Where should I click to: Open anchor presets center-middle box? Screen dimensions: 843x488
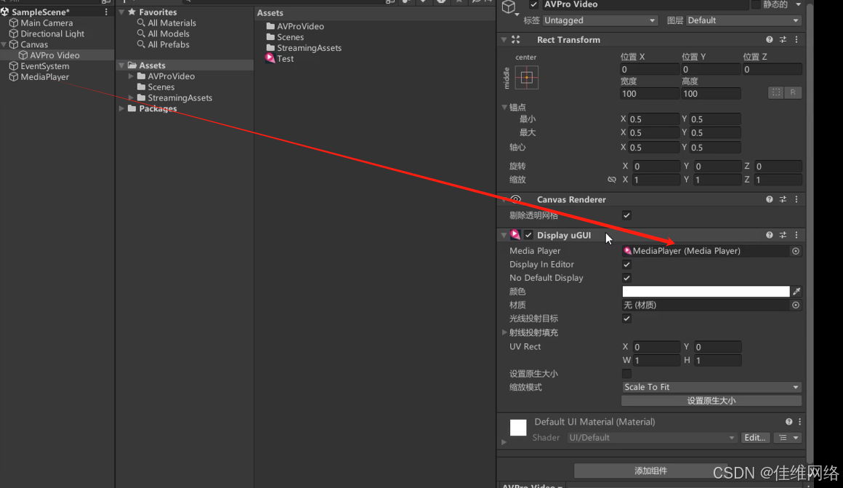(x=526, y=78)
